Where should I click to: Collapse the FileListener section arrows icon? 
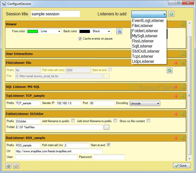pos(182,63)
